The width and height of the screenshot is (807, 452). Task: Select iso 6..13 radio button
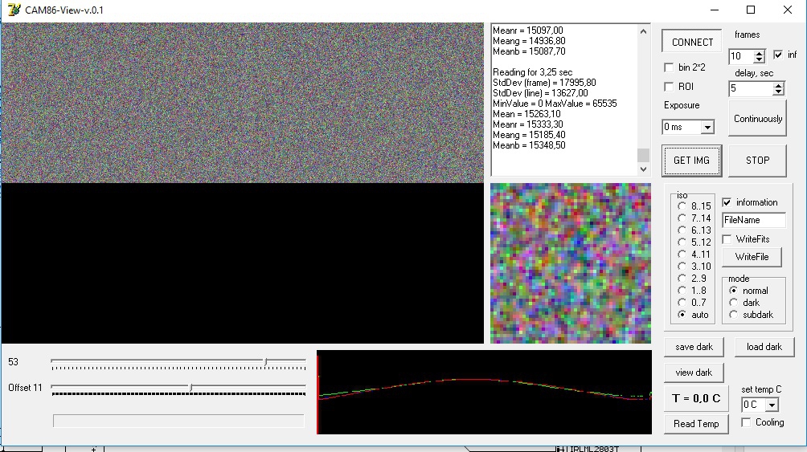[682, 230]
